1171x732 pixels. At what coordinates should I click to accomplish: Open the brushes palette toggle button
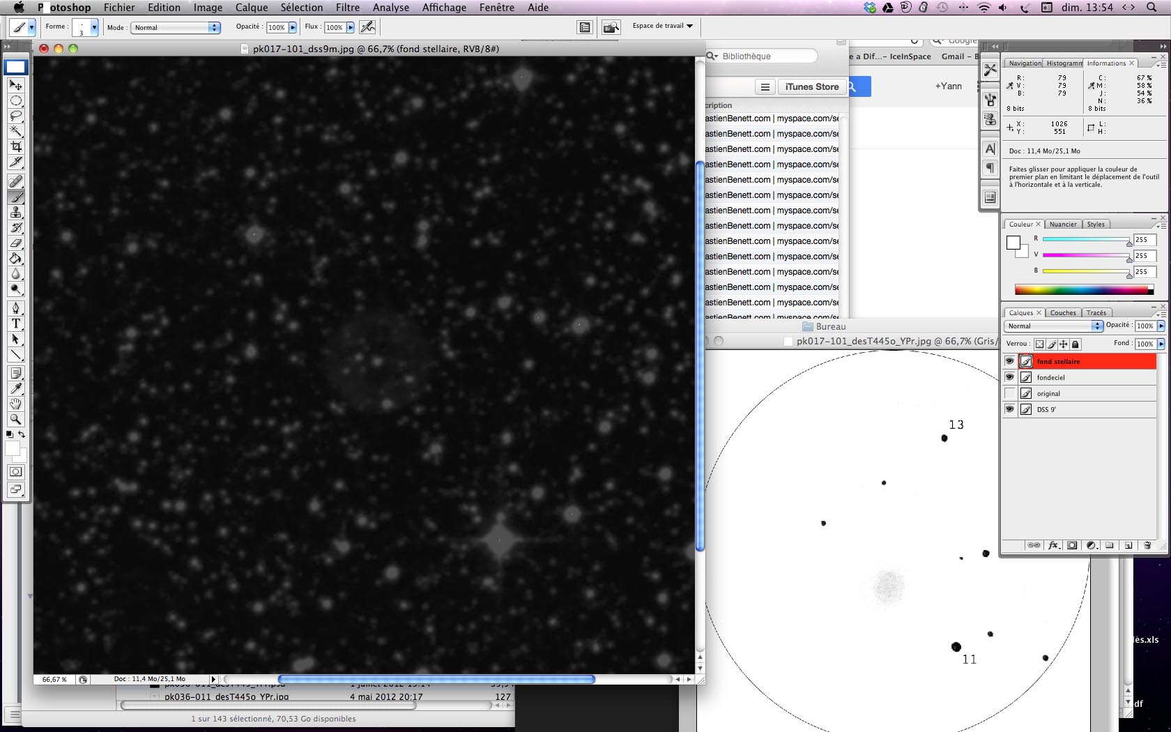point(585,27)
